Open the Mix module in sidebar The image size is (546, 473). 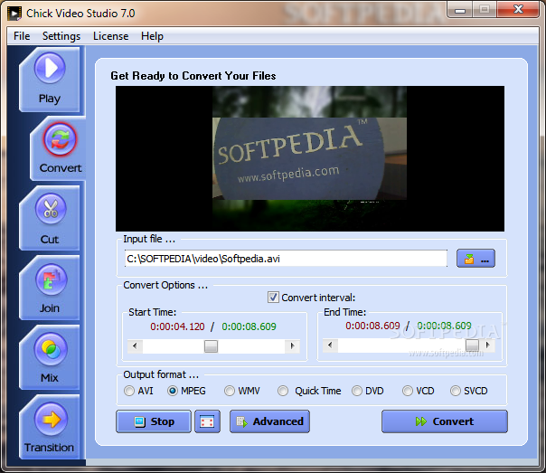coord(50,358)
